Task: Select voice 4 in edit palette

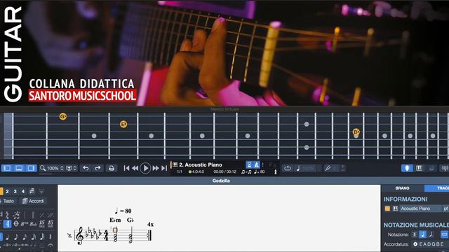Action: (x=23, y=191)
